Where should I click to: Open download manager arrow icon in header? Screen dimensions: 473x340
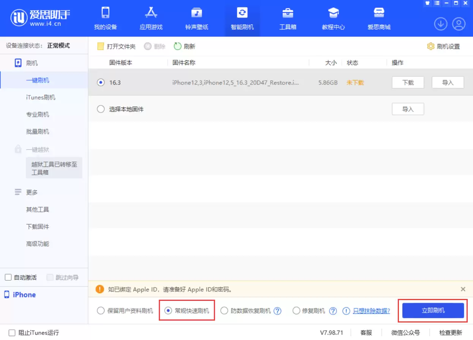point(441,24)
